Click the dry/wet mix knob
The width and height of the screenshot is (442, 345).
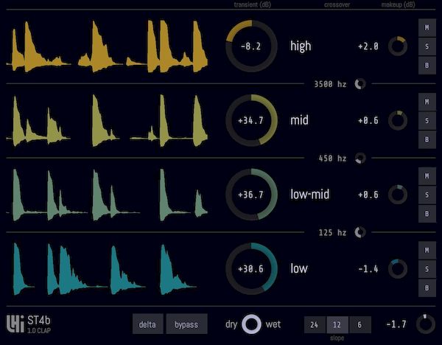(251, 324)
